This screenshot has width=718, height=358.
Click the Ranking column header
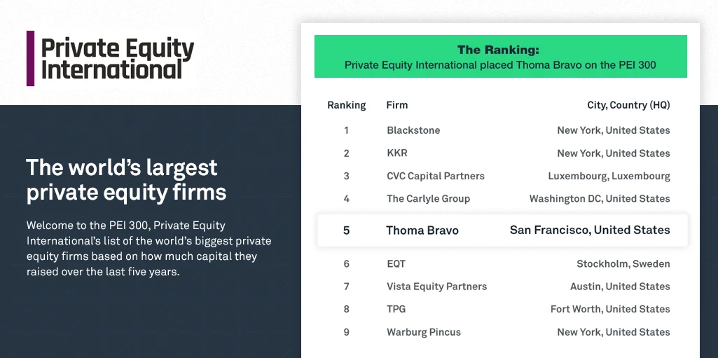pos(346,105)
